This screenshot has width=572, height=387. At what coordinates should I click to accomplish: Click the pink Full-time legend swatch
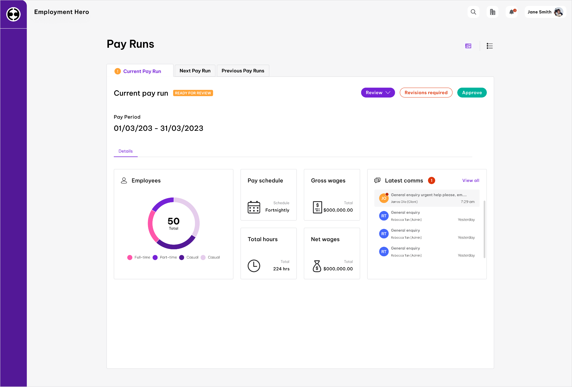pyautogui.click(x=130, y=257)
